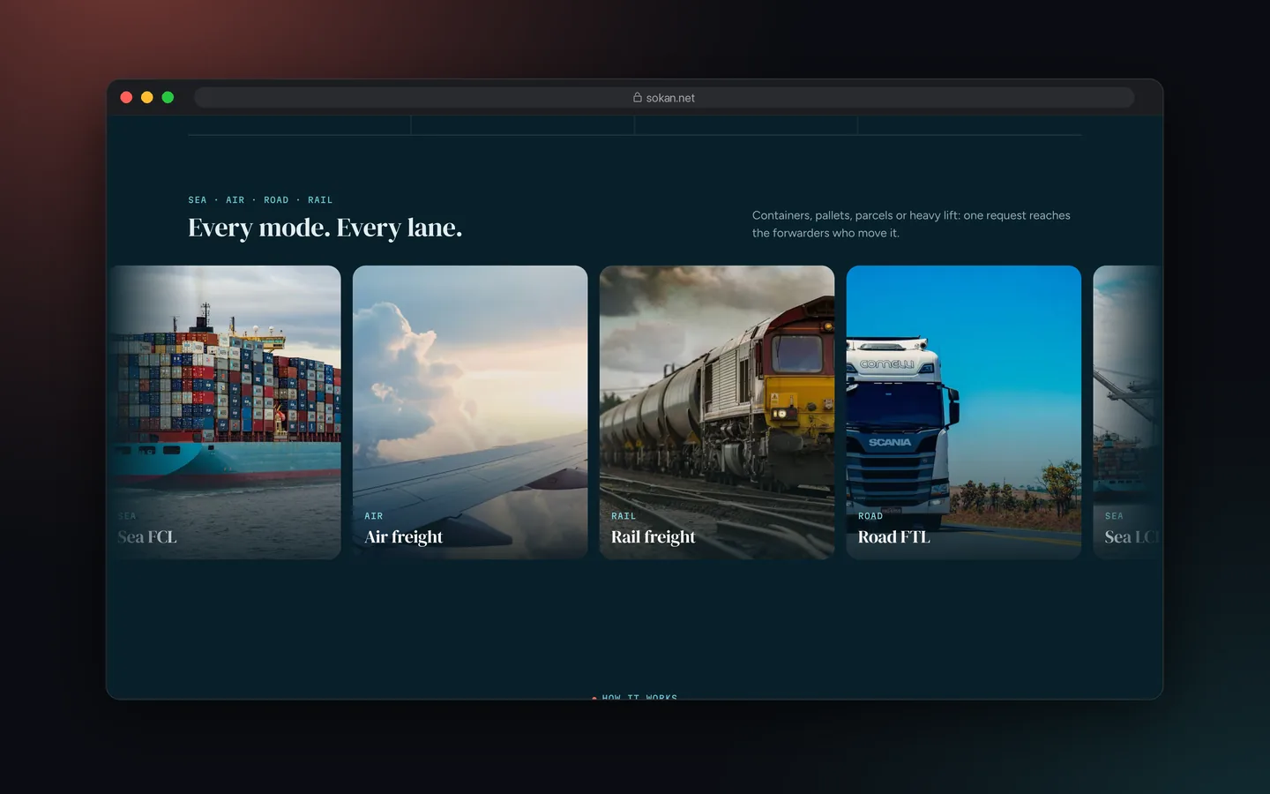
Task: Open the partially visible Sea LCL card
Action: coord(1128,412)
